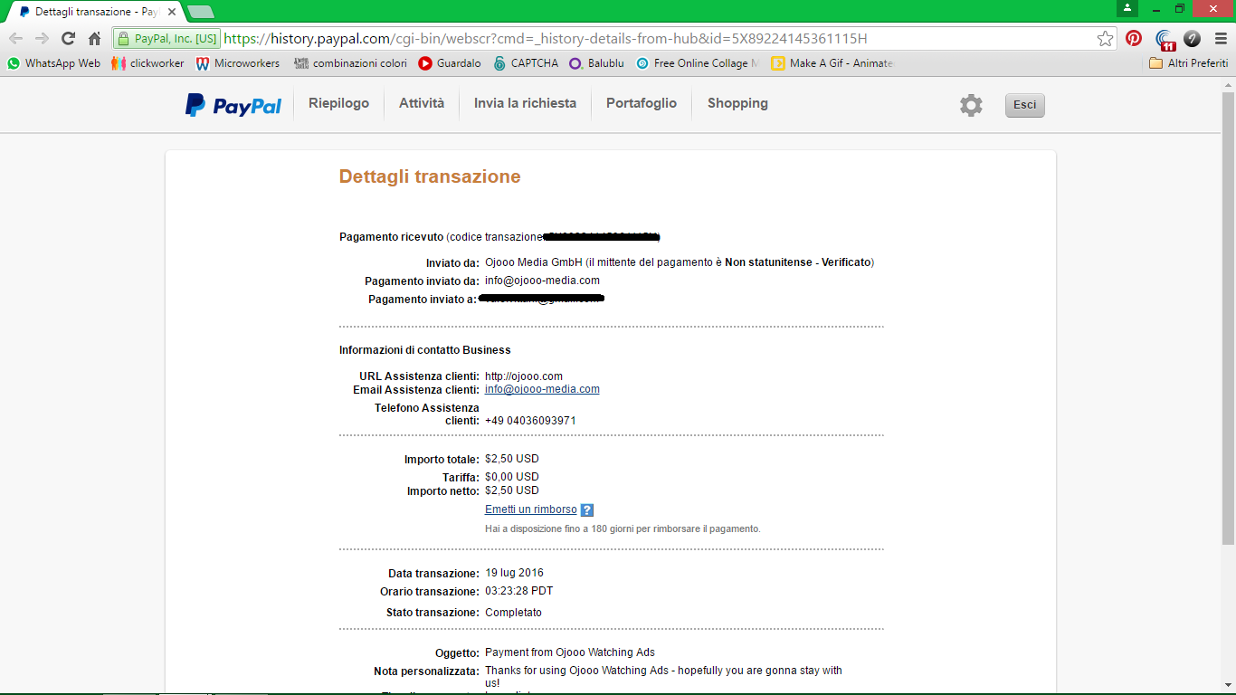This screenshot has width=1236, height=695.
Task: Bookmark this page with the star icon
Action: click(1105, 39)
